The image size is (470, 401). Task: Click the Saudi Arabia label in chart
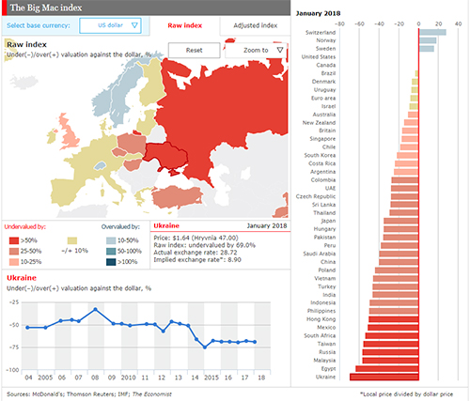pyautogui.click(x=320, y=254)
